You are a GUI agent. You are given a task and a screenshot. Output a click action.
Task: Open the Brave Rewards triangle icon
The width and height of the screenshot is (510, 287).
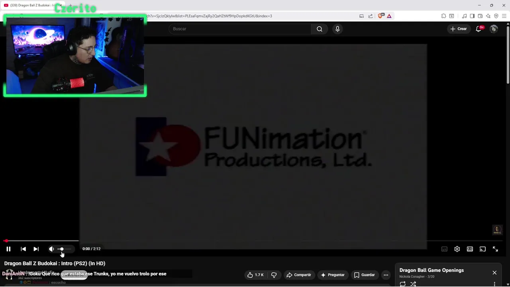pos(389,16)
